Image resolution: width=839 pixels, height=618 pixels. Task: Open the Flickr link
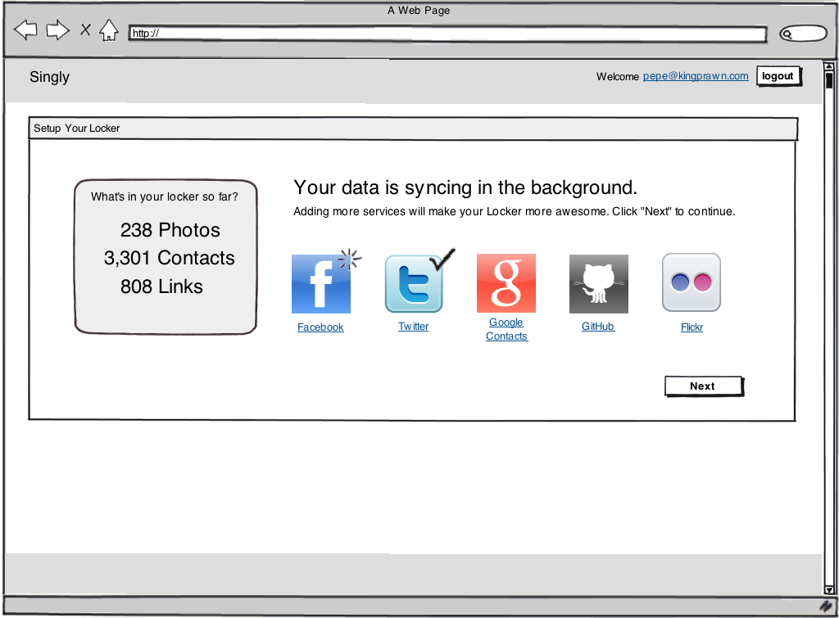click(x=692, y=327)
